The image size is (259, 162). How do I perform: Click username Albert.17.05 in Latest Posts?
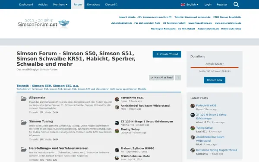pos(203,122)
